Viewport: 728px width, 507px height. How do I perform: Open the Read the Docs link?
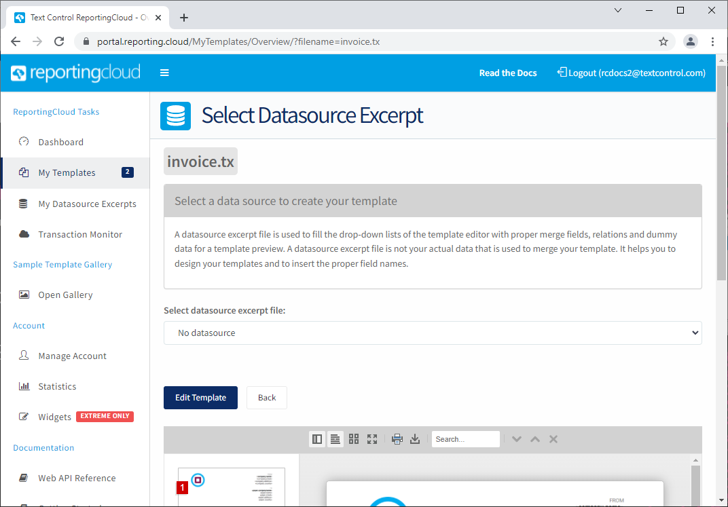coord(508,73)
